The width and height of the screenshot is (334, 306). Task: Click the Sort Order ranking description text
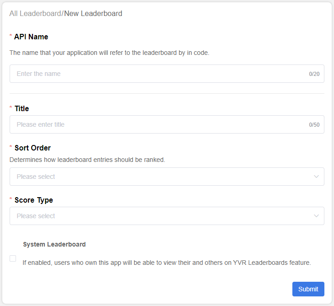tap(87, 160)
